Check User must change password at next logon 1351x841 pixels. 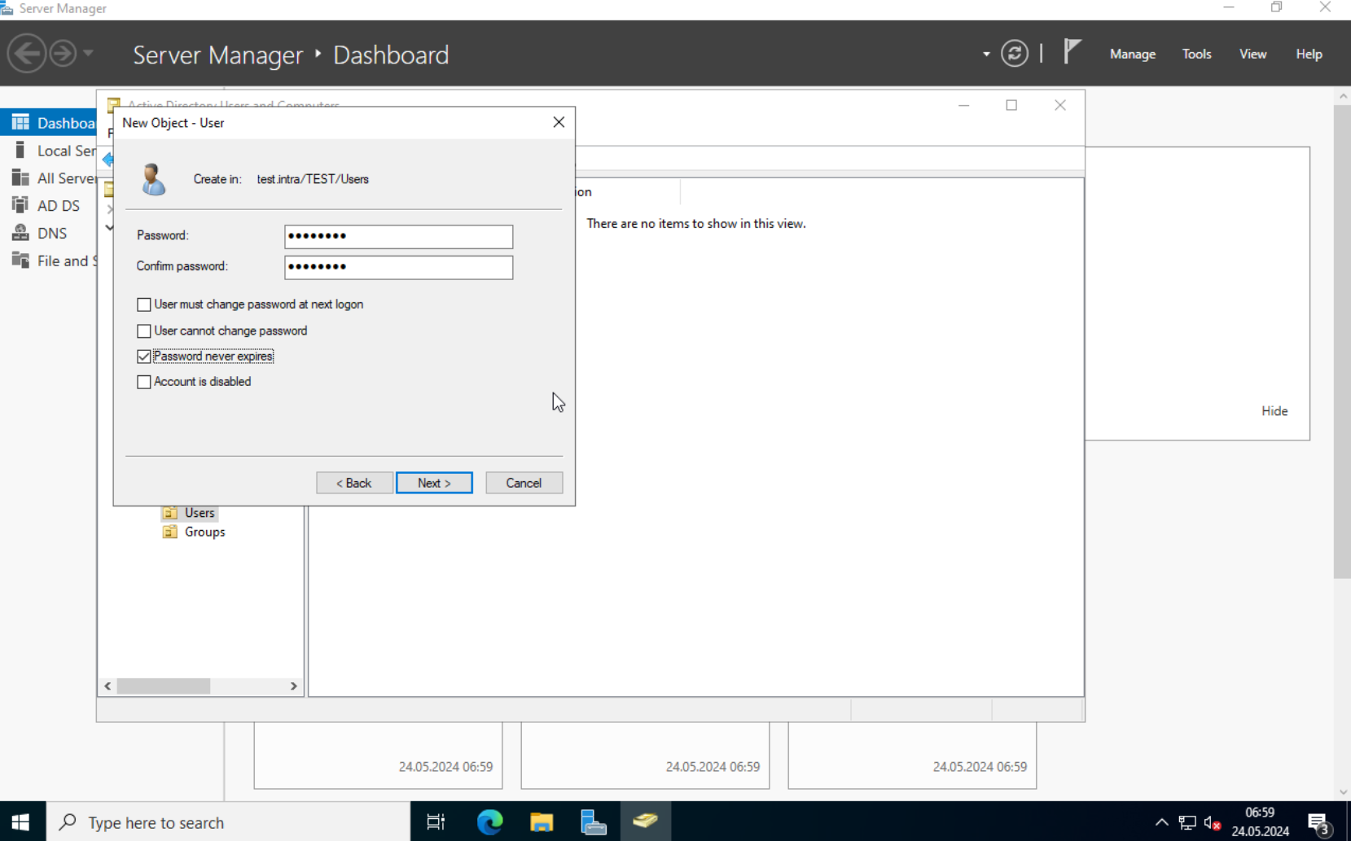pos(144,304)
